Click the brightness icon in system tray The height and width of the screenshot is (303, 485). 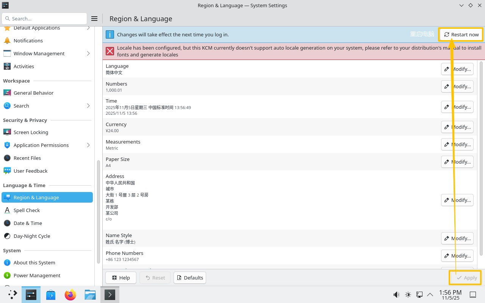click(408, 295)
